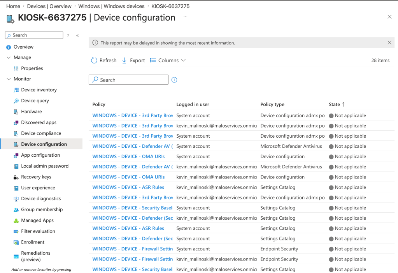Open Device inventory from the sidebar
Screen dimensions: 398x273
coord(39,90)
